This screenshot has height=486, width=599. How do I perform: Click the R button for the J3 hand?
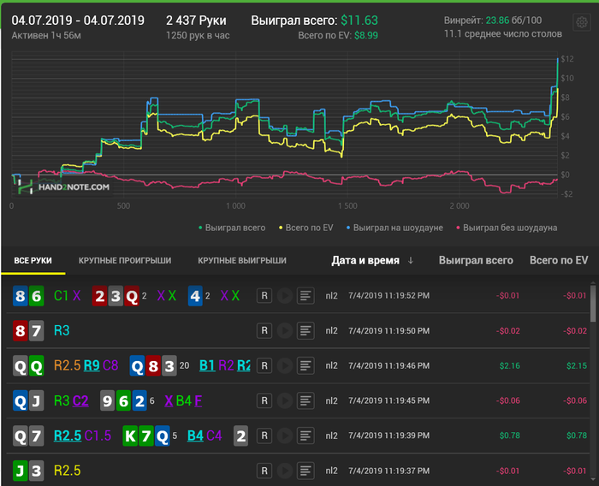[x=264, y=470]
